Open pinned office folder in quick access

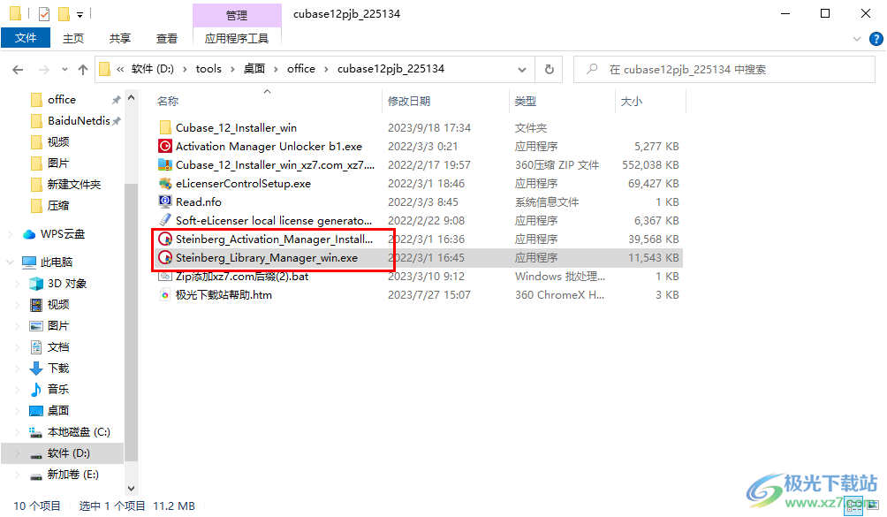(61, 100)
